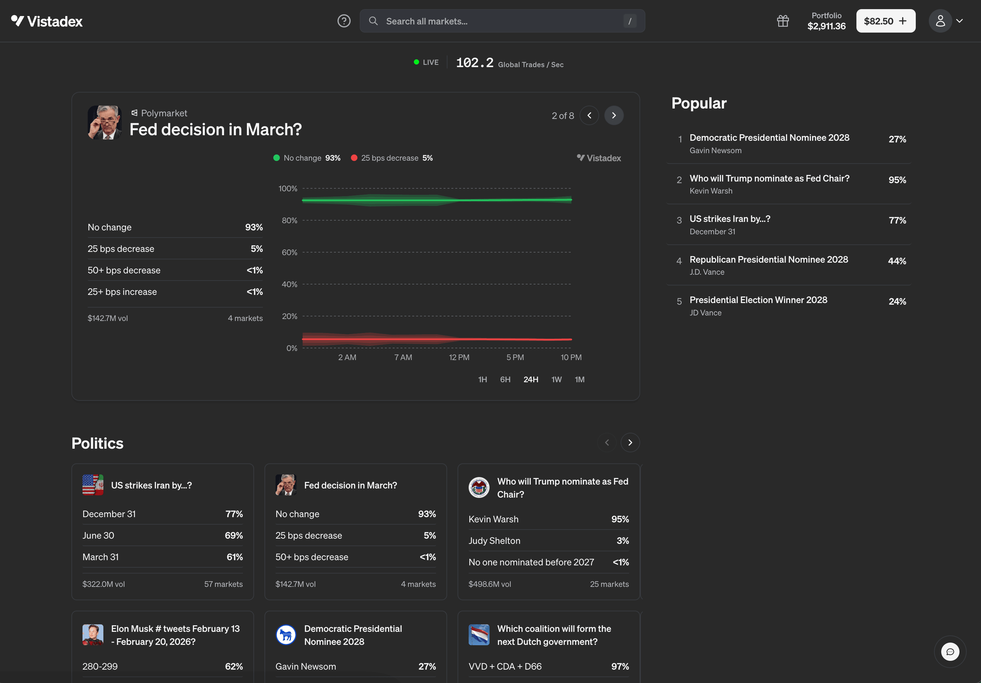Click the gift rewards icon
Screen dimensions: 981x683
782,21
